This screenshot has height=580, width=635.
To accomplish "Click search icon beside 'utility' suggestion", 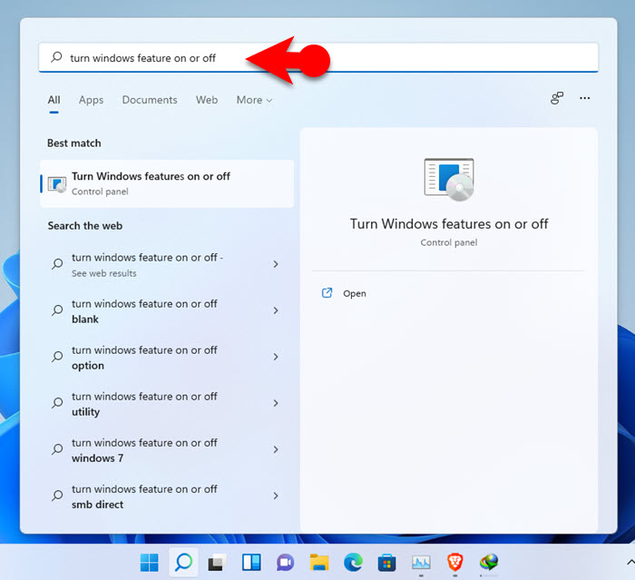I will tap(57, 403).
